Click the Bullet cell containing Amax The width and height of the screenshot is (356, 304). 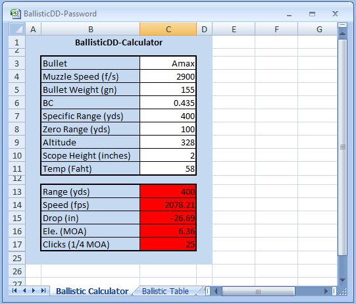168,63
